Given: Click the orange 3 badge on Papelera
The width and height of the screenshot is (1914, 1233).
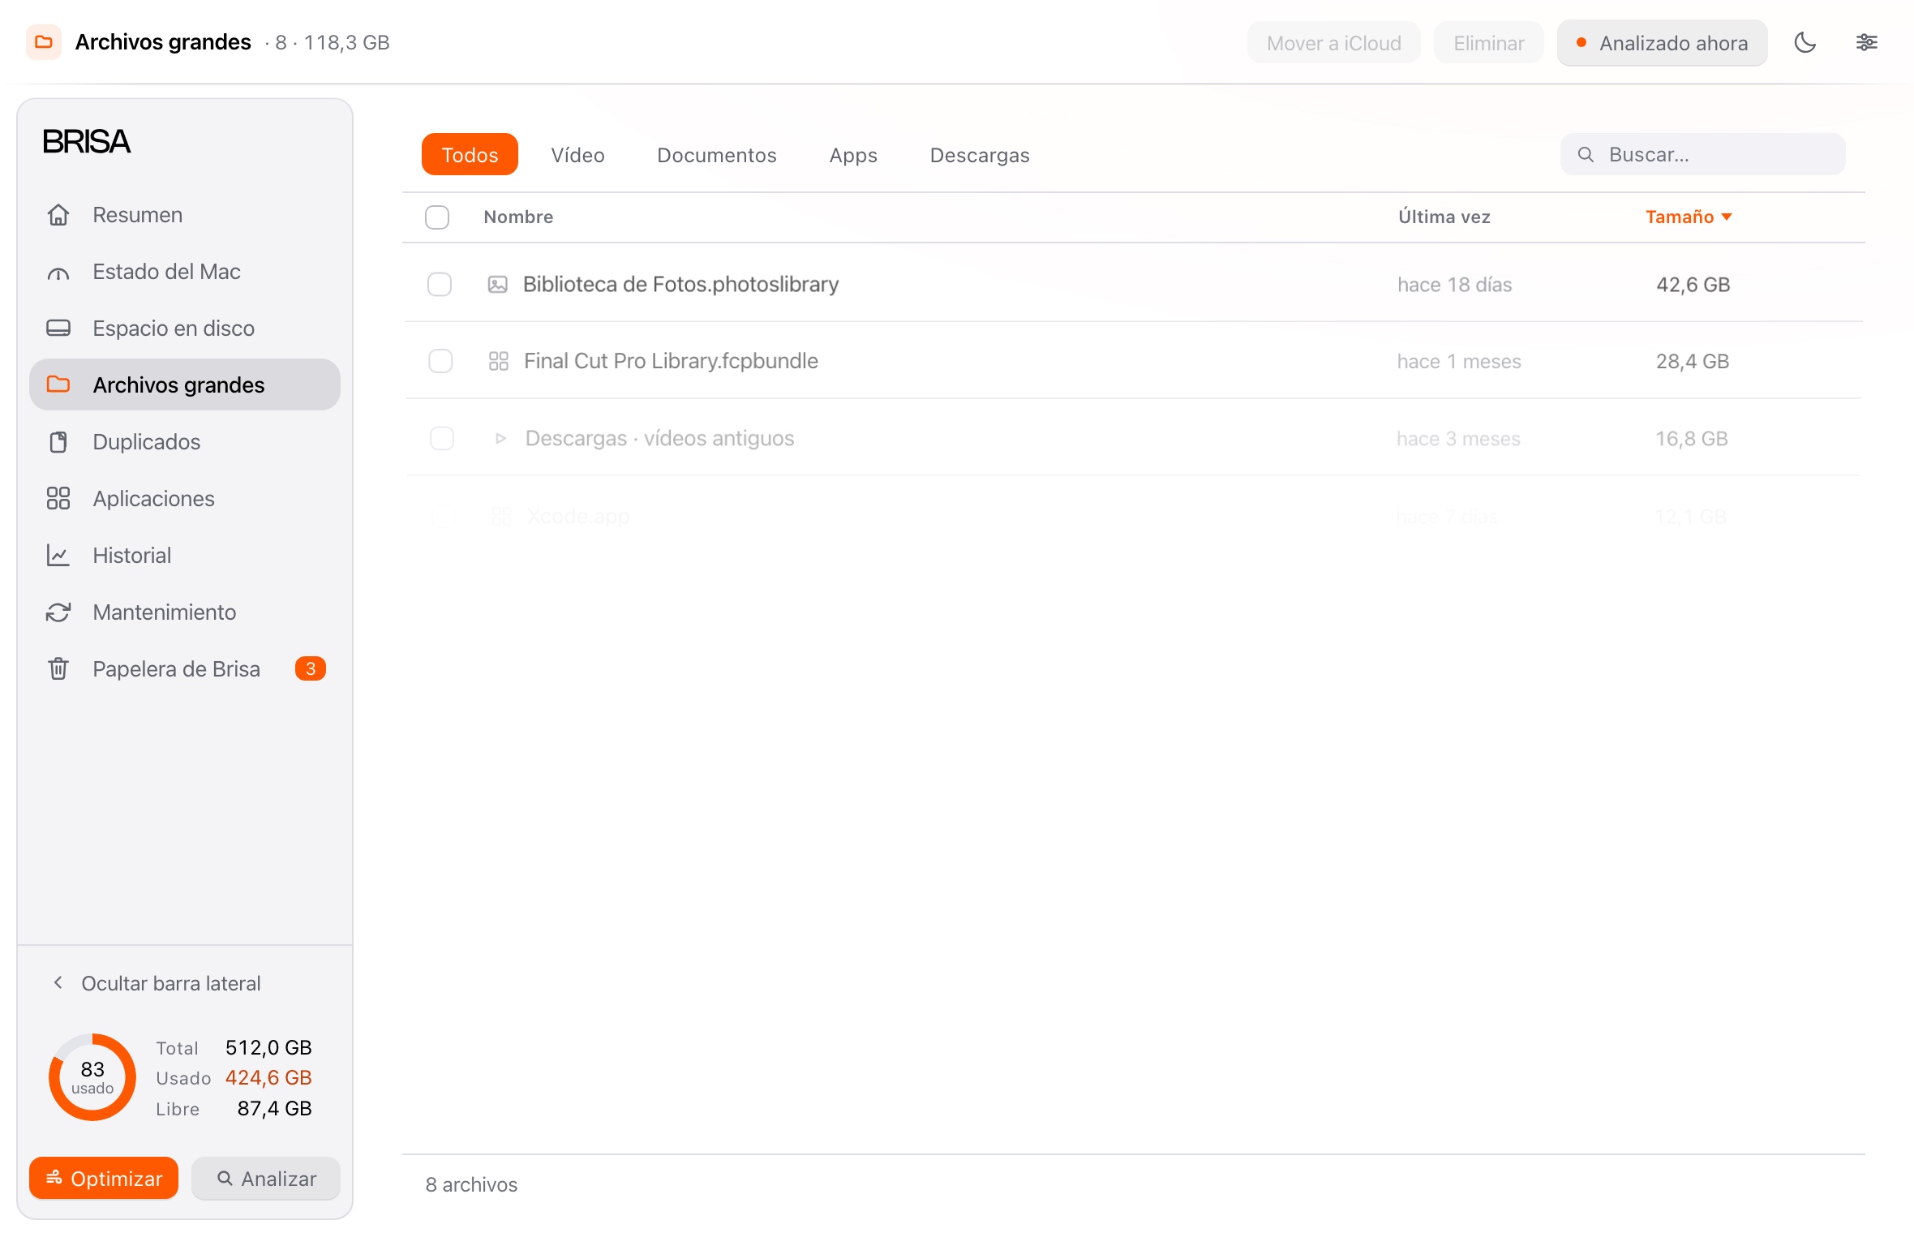Looking at the screenshot, I should [310, 668].
